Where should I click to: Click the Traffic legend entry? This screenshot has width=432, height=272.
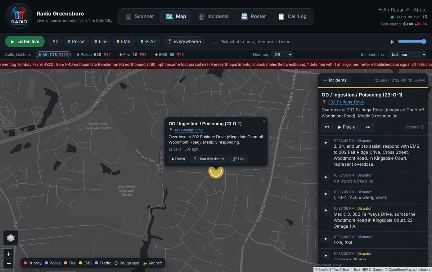(103, 263)
